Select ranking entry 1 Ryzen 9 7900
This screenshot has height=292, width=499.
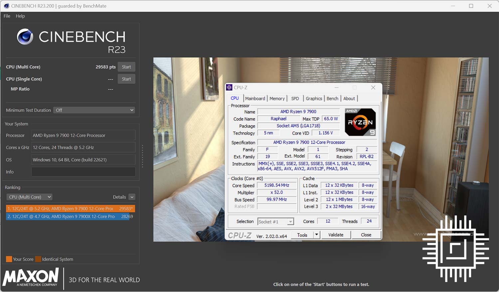pyautogui.click(x=70, y=208)
